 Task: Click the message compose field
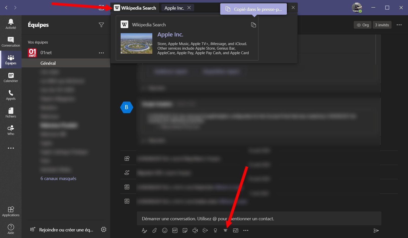coord(259,219)
